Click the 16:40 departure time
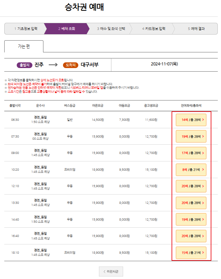 15,236
